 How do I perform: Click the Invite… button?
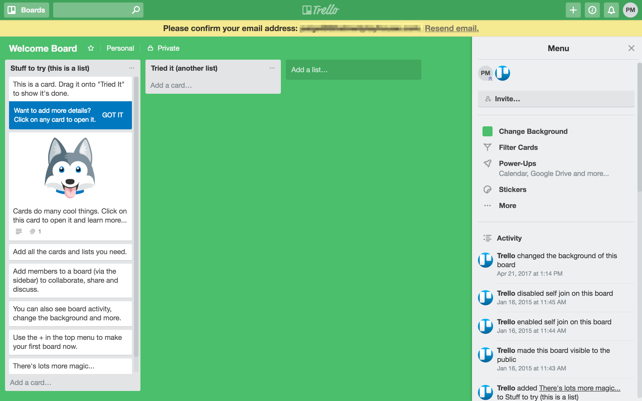tap(556, 99)
